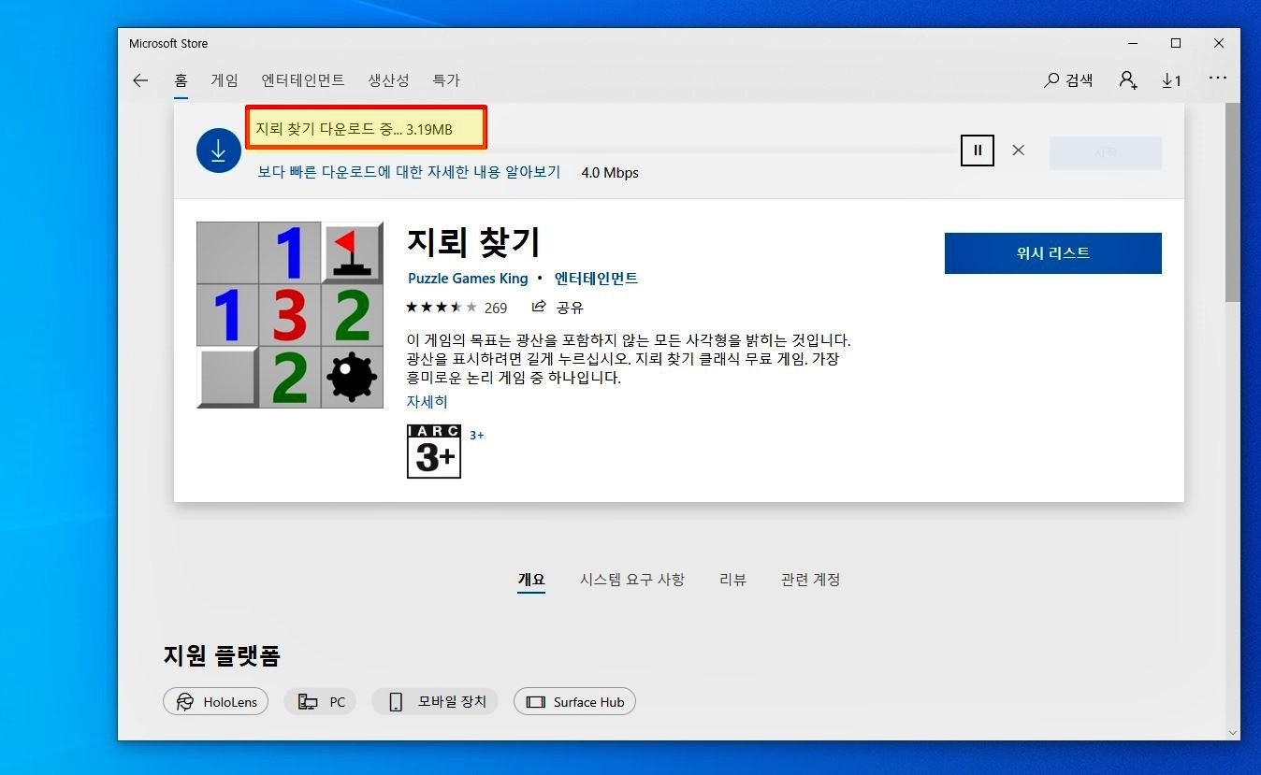Click the 지원 플랫폼 heading
Viewport: 1261px width, 775px height.
pyautogui.click(x=222, y=656)
